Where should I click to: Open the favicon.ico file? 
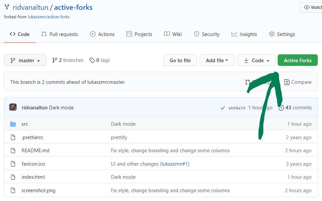[x=33, y=164]
